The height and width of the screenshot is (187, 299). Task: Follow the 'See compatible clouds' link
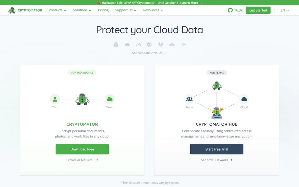coord(149,53)
